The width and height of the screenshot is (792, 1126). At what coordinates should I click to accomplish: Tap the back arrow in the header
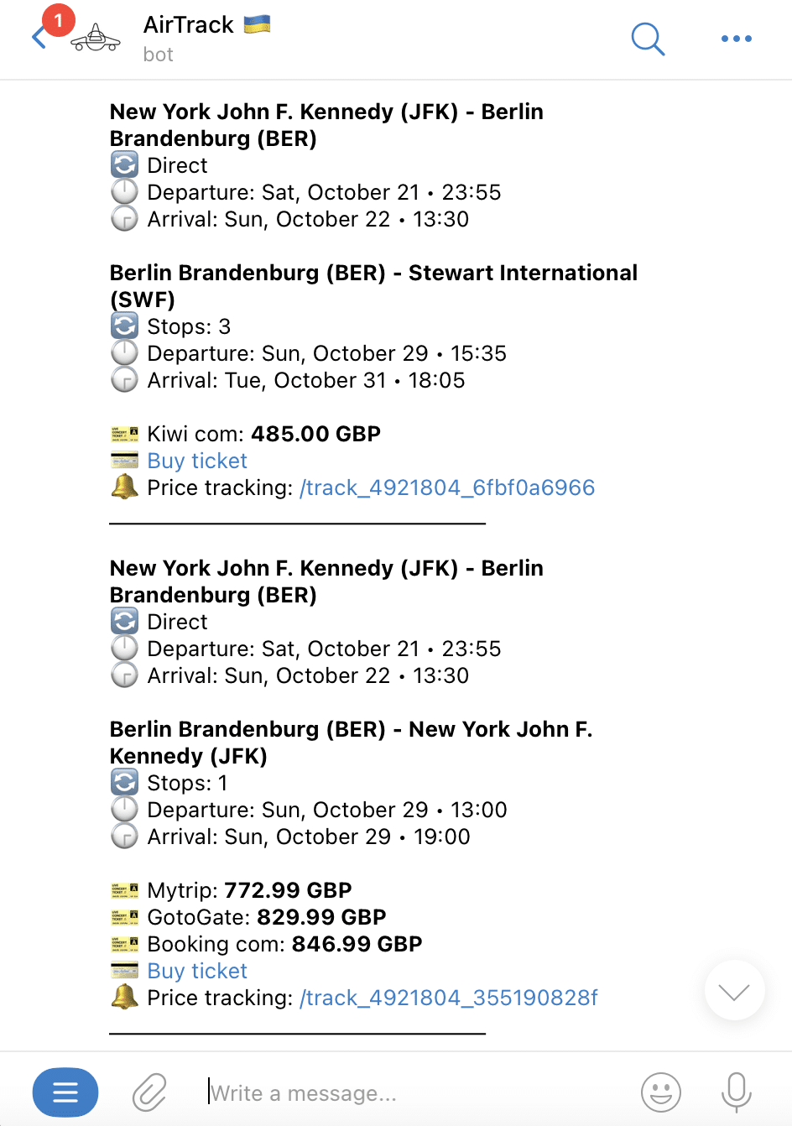click(x=39, y=39)
